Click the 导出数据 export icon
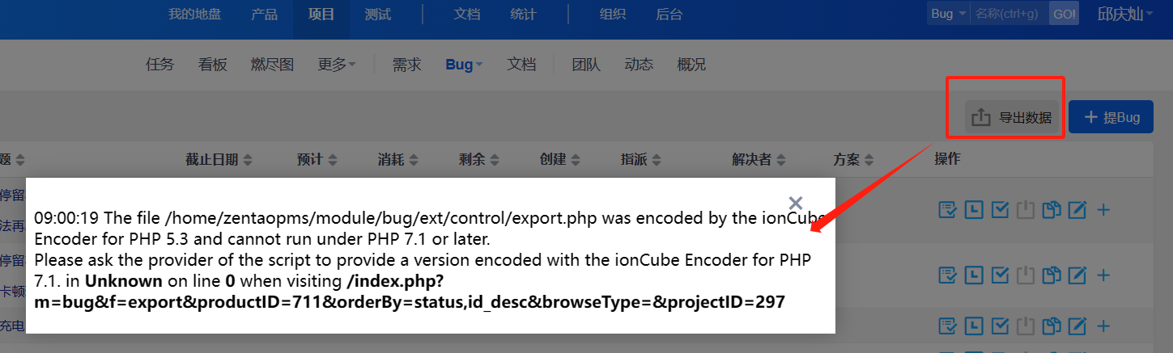The image size is (1173, 353). pyautogui.click(x=980, y=117)
